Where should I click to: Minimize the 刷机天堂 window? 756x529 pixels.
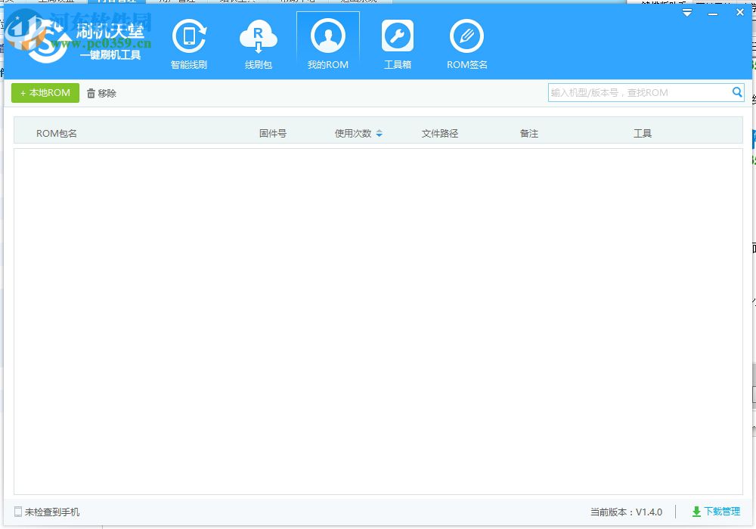713,14
